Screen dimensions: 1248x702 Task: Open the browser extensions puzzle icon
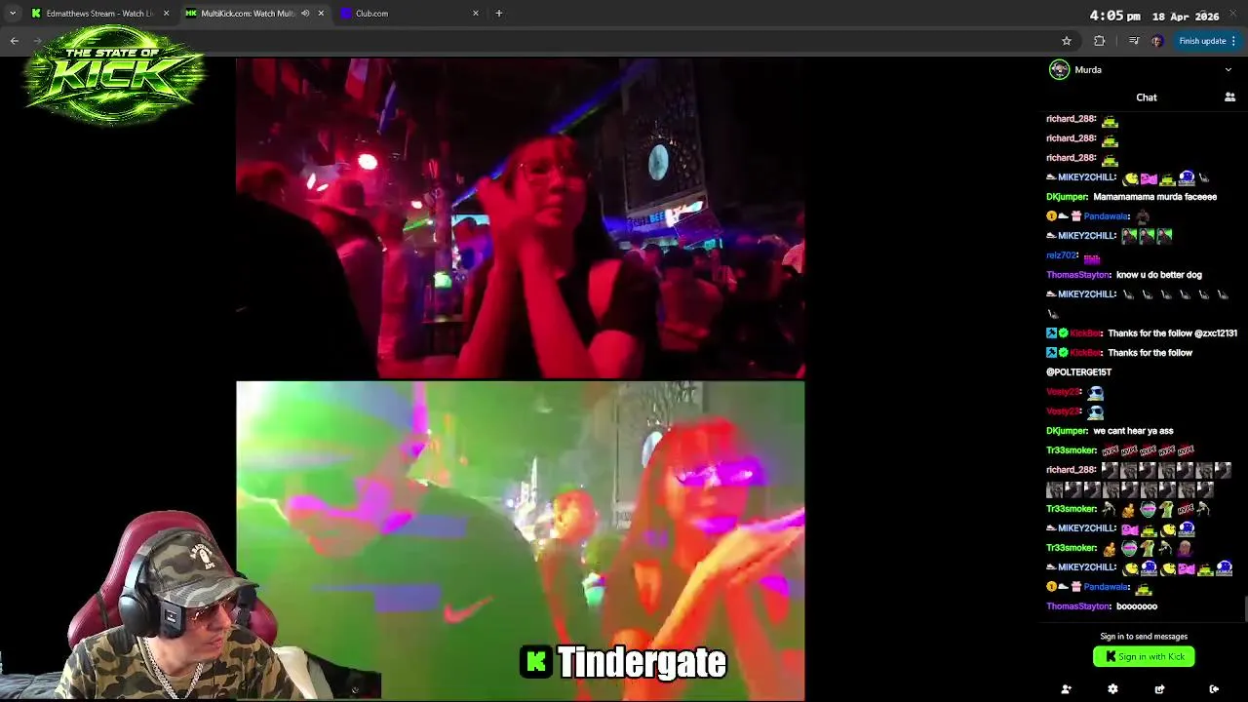[1100, 41]
